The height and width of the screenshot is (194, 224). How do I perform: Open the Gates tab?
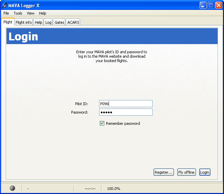tap(59, 22)
